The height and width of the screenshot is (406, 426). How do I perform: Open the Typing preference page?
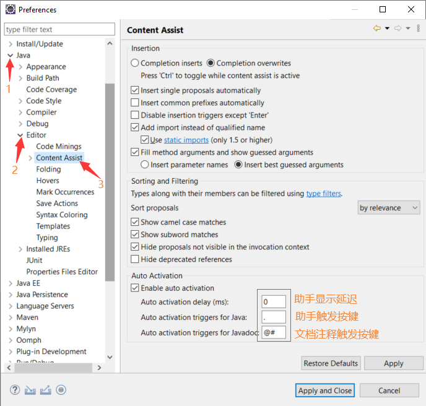pyautogui.click(x=47, y=238)
